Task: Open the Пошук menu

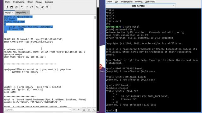Action: (39, 2)
